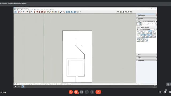Expand the Материалы panel
Viewport: 171px width, 96px height.
[146, 17]
